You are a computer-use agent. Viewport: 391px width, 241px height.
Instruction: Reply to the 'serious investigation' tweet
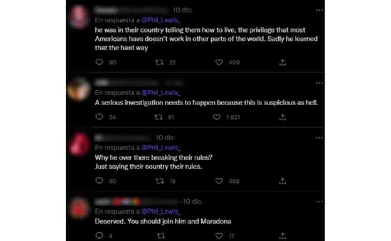99,116
